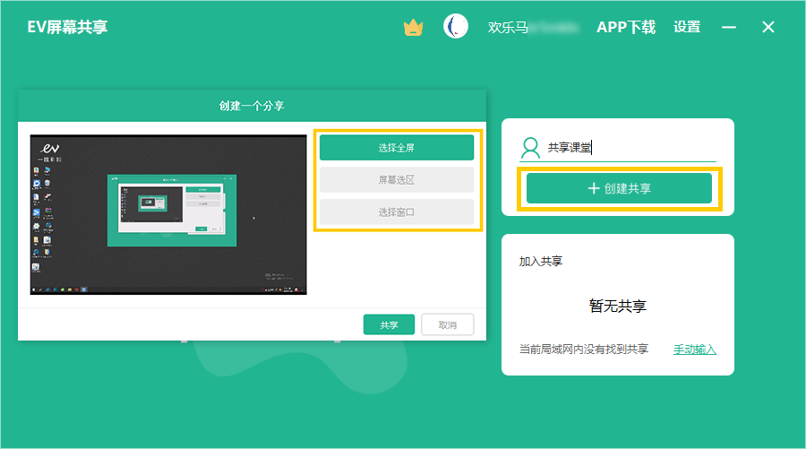Open the 手动输入 link
The width and height of the screenshot is (806, 449).
pyautogui.click(x=694, y=350)
